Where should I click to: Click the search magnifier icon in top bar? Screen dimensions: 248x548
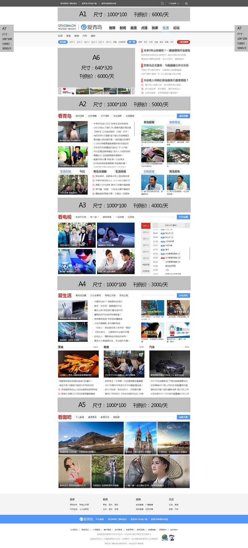tap(162, 3)
